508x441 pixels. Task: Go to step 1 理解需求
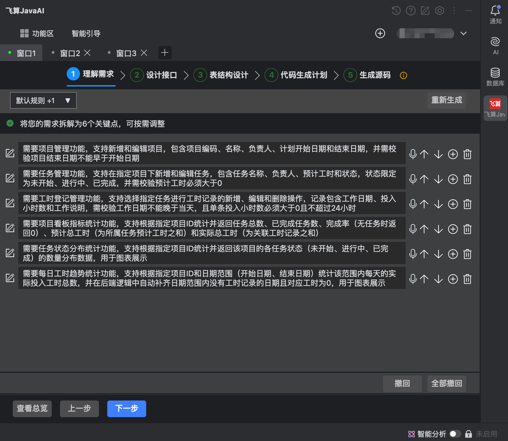tap(90, 74)
